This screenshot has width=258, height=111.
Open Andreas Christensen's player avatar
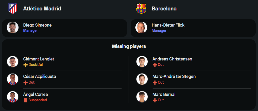point(142,61)
